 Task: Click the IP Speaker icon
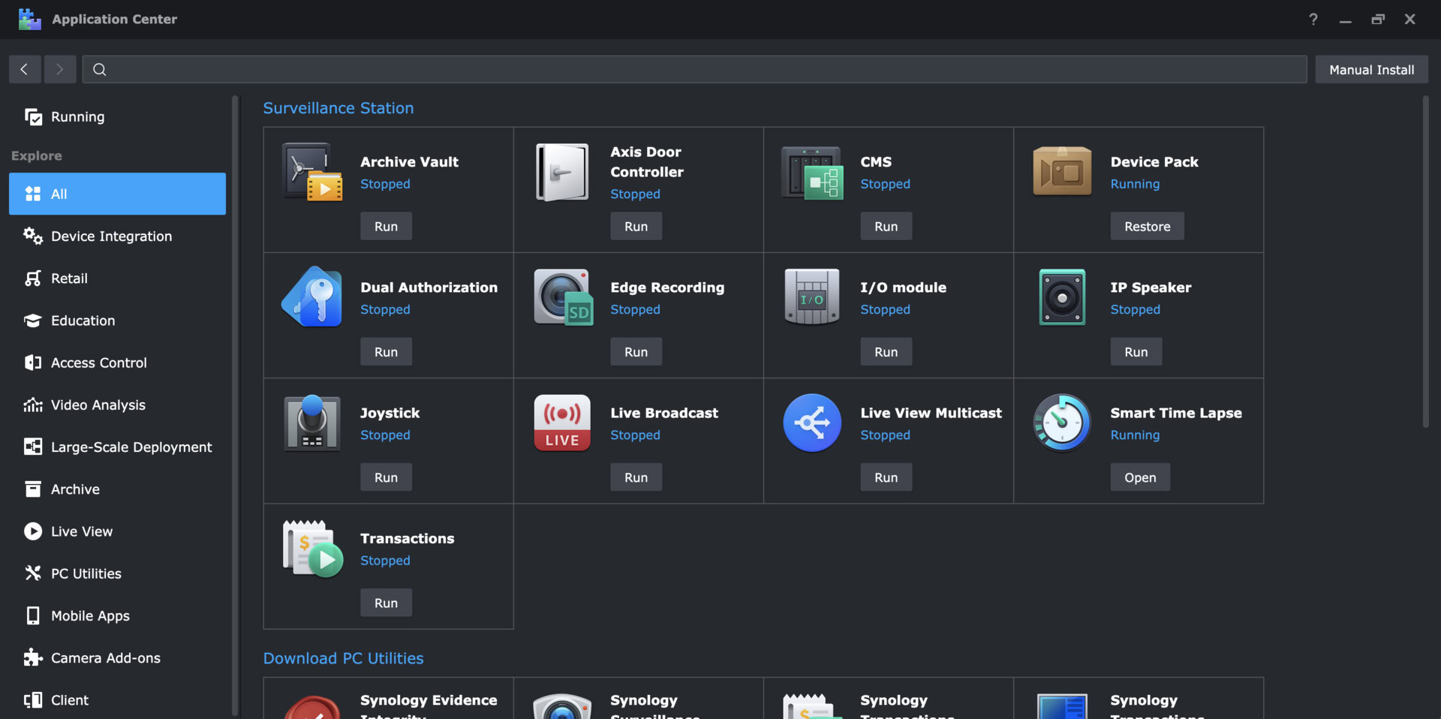[1062, 297]
